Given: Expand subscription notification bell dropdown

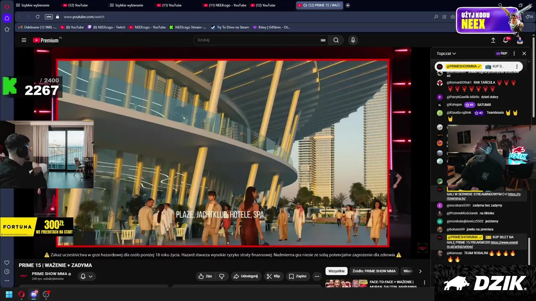Looking at the screenshot, I should click(86, 276).
